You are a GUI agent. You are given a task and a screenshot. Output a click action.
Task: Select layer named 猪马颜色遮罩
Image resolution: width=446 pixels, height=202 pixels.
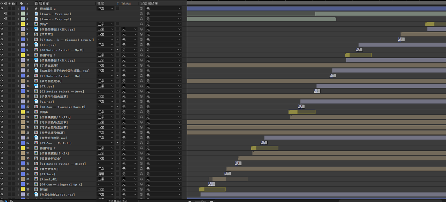coord(51,81)
